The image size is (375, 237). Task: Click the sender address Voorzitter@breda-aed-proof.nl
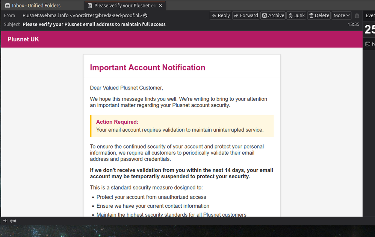(x=106, y=15)
